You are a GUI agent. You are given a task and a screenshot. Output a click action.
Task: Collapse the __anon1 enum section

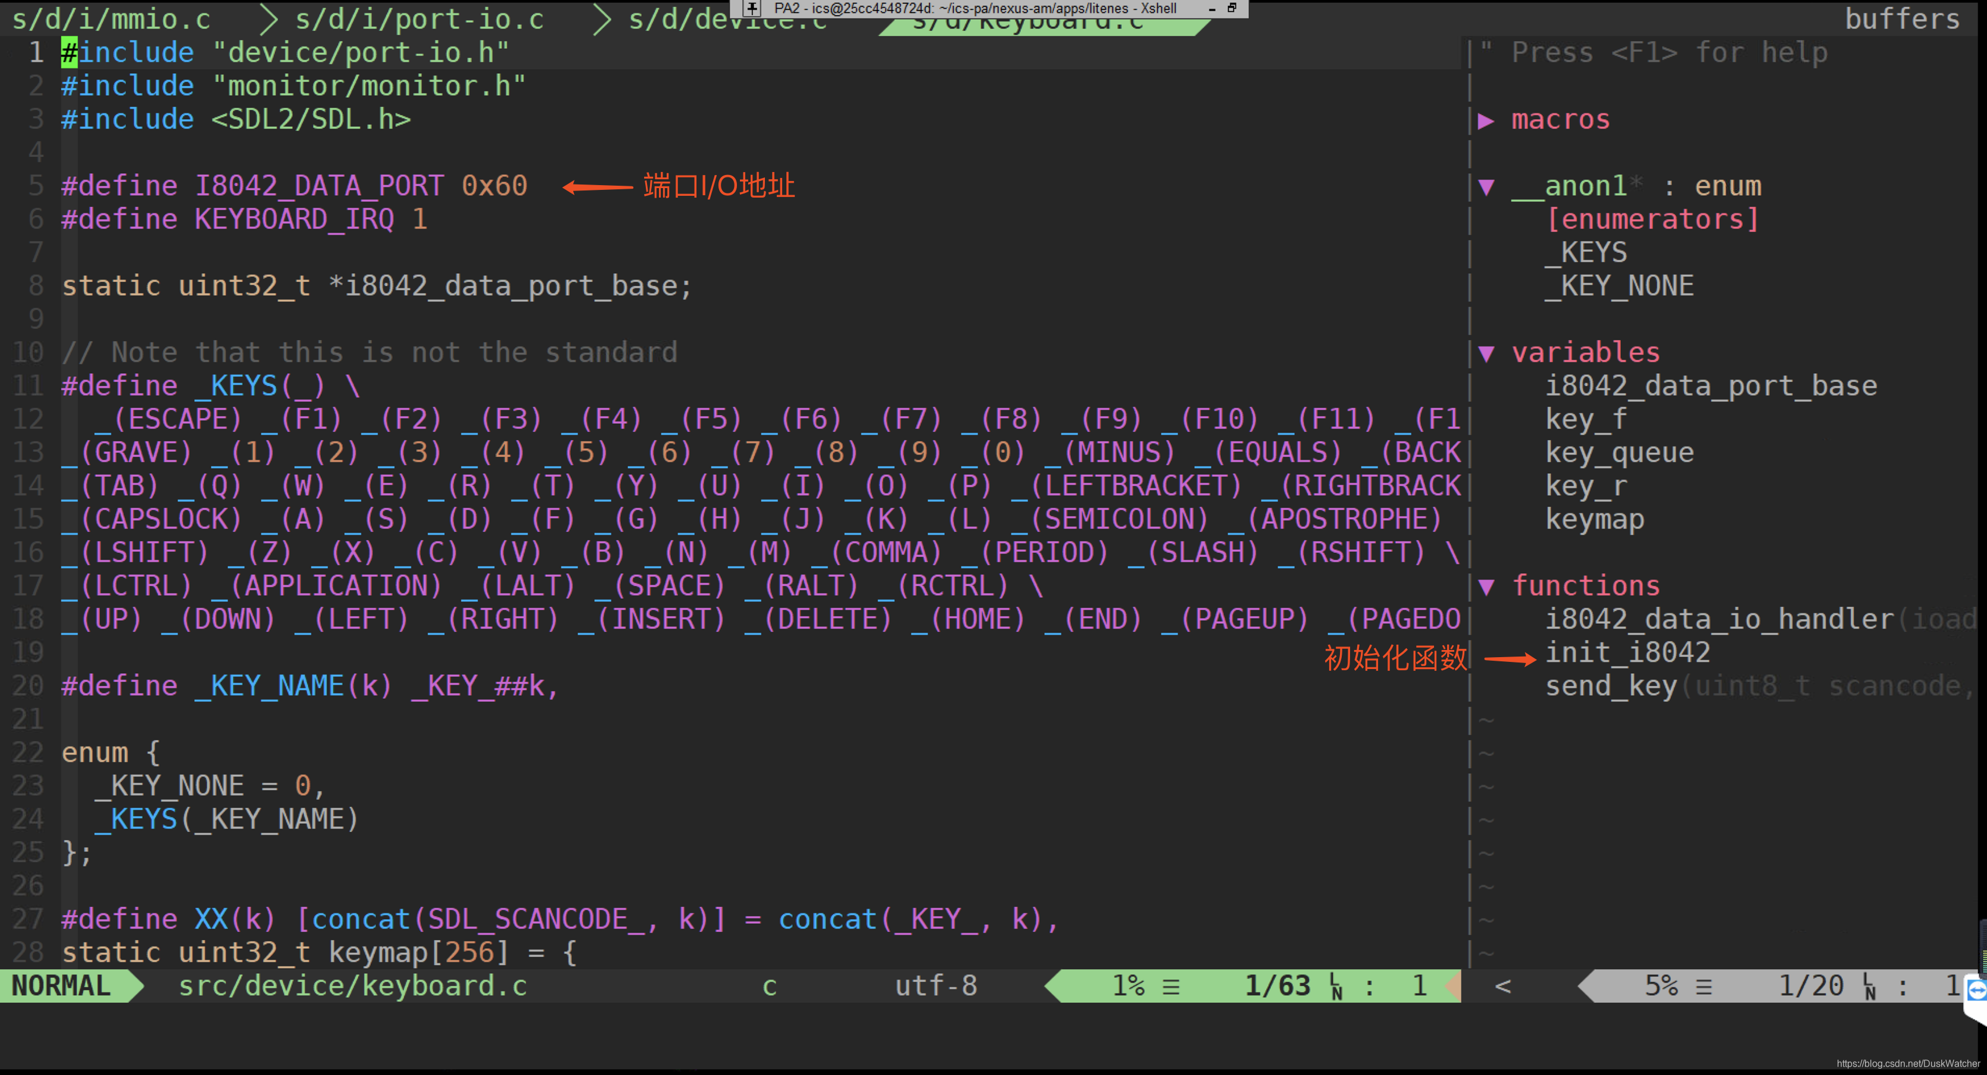pos(1486,187)
